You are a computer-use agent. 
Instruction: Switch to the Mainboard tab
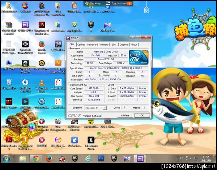pyautogui.click(x=93, y=45)
